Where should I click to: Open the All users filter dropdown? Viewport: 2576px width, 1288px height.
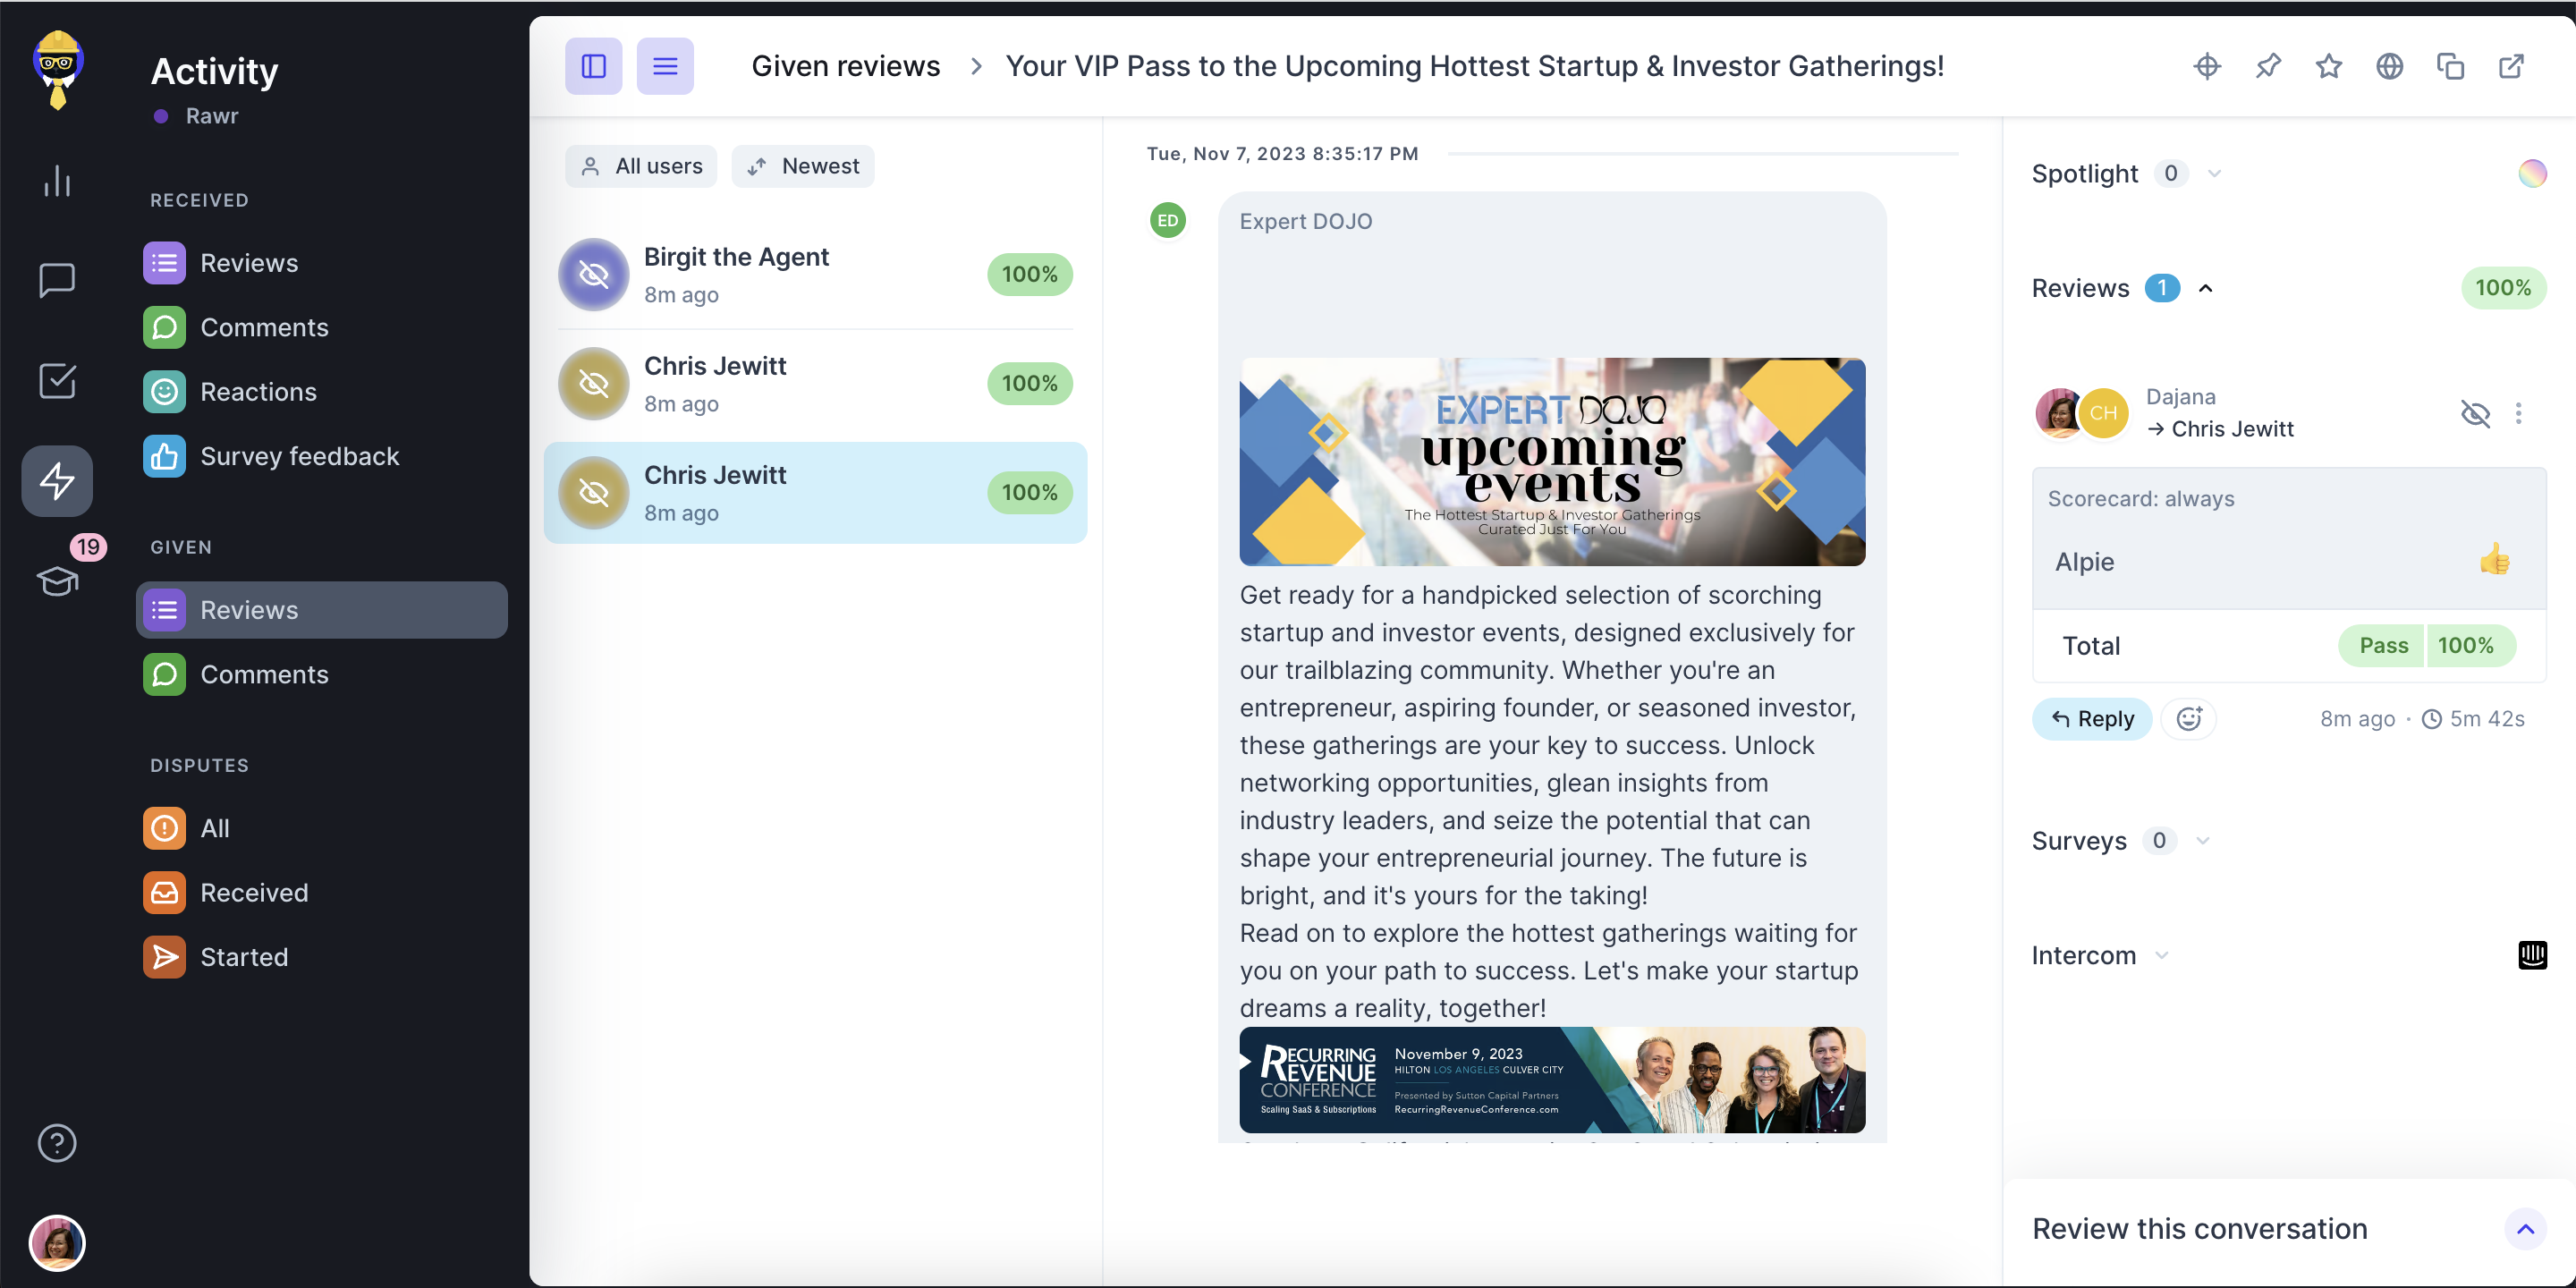[641, 166]
